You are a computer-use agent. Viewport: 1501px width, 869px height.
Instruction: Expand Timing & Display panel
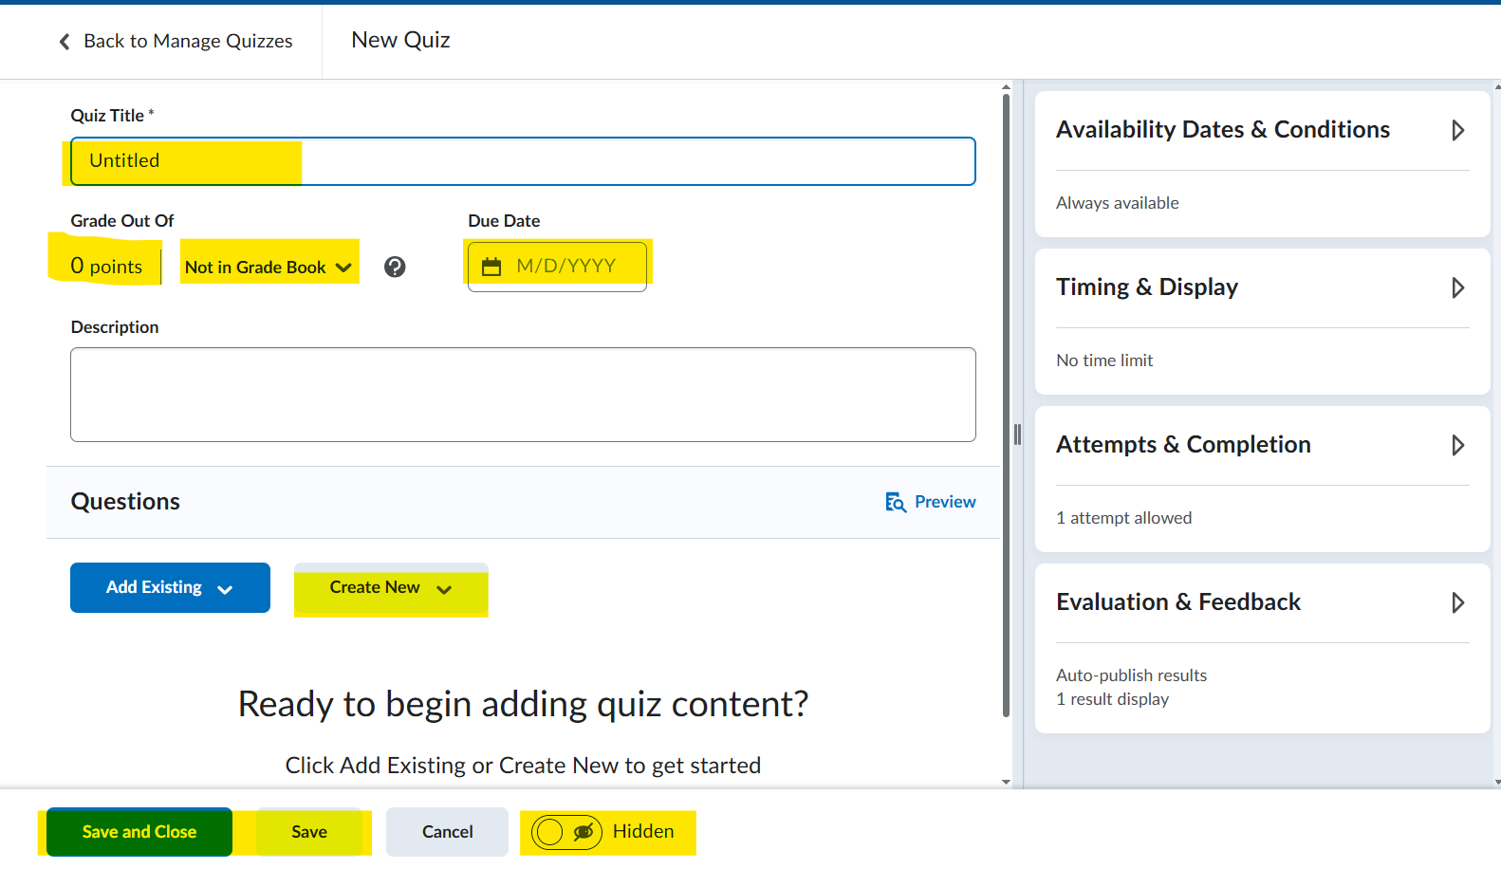coord(1457,287)
